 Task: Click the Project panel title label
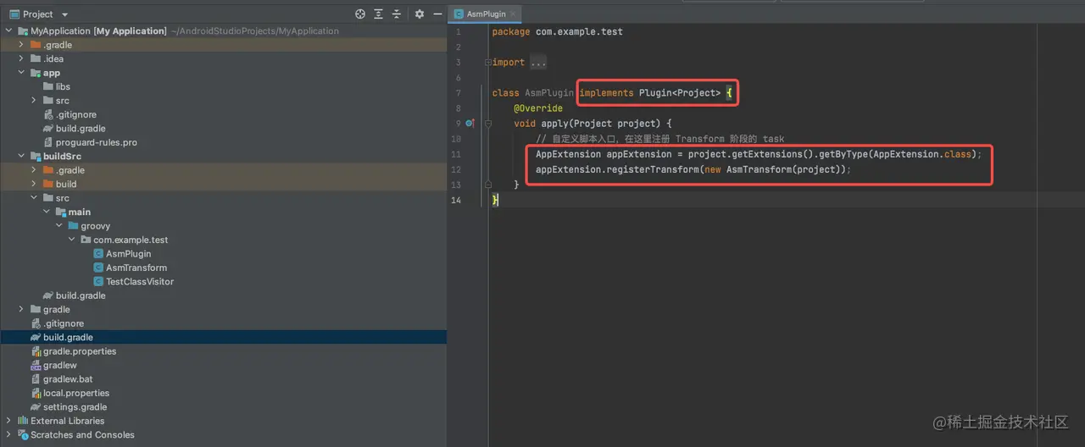[37, 14]
